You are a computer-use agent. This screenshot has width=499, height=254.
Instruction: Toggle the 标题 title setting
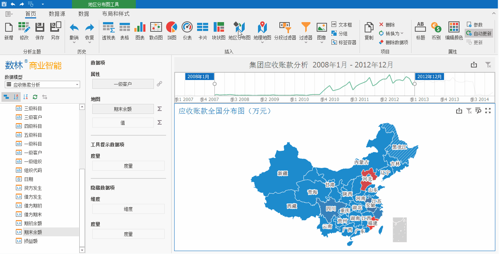point(420,31)
